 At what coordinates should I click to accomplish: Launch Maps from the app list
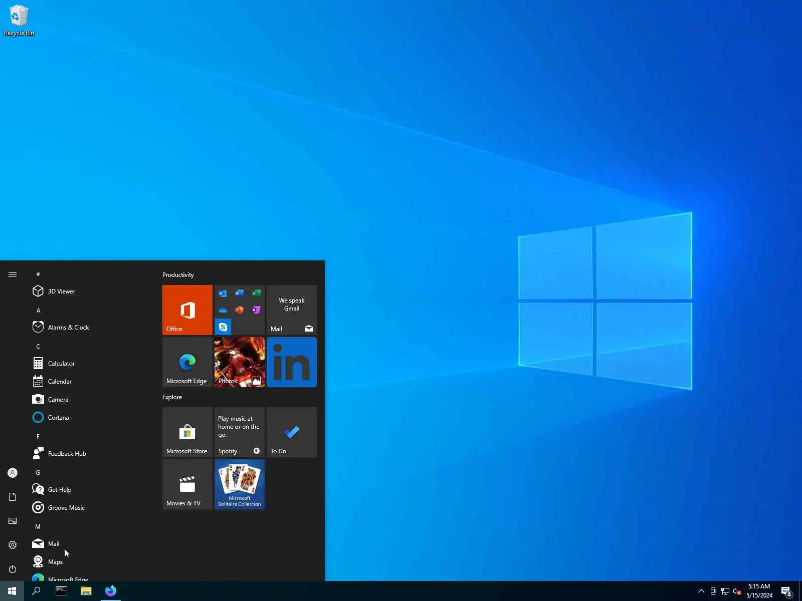90,562
